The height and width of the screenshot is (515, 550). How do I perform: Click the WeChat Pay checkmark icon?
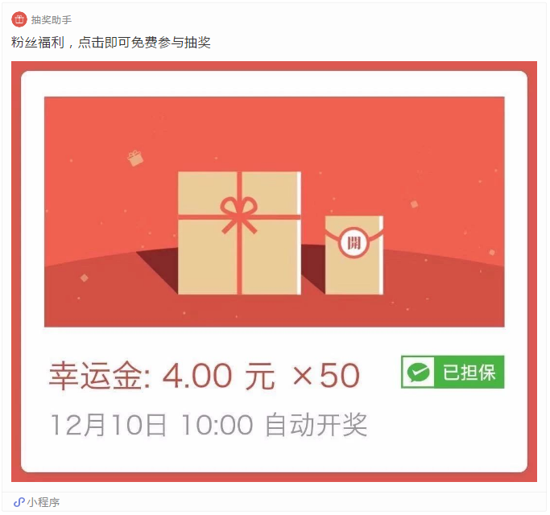click(x=418, y=373)
